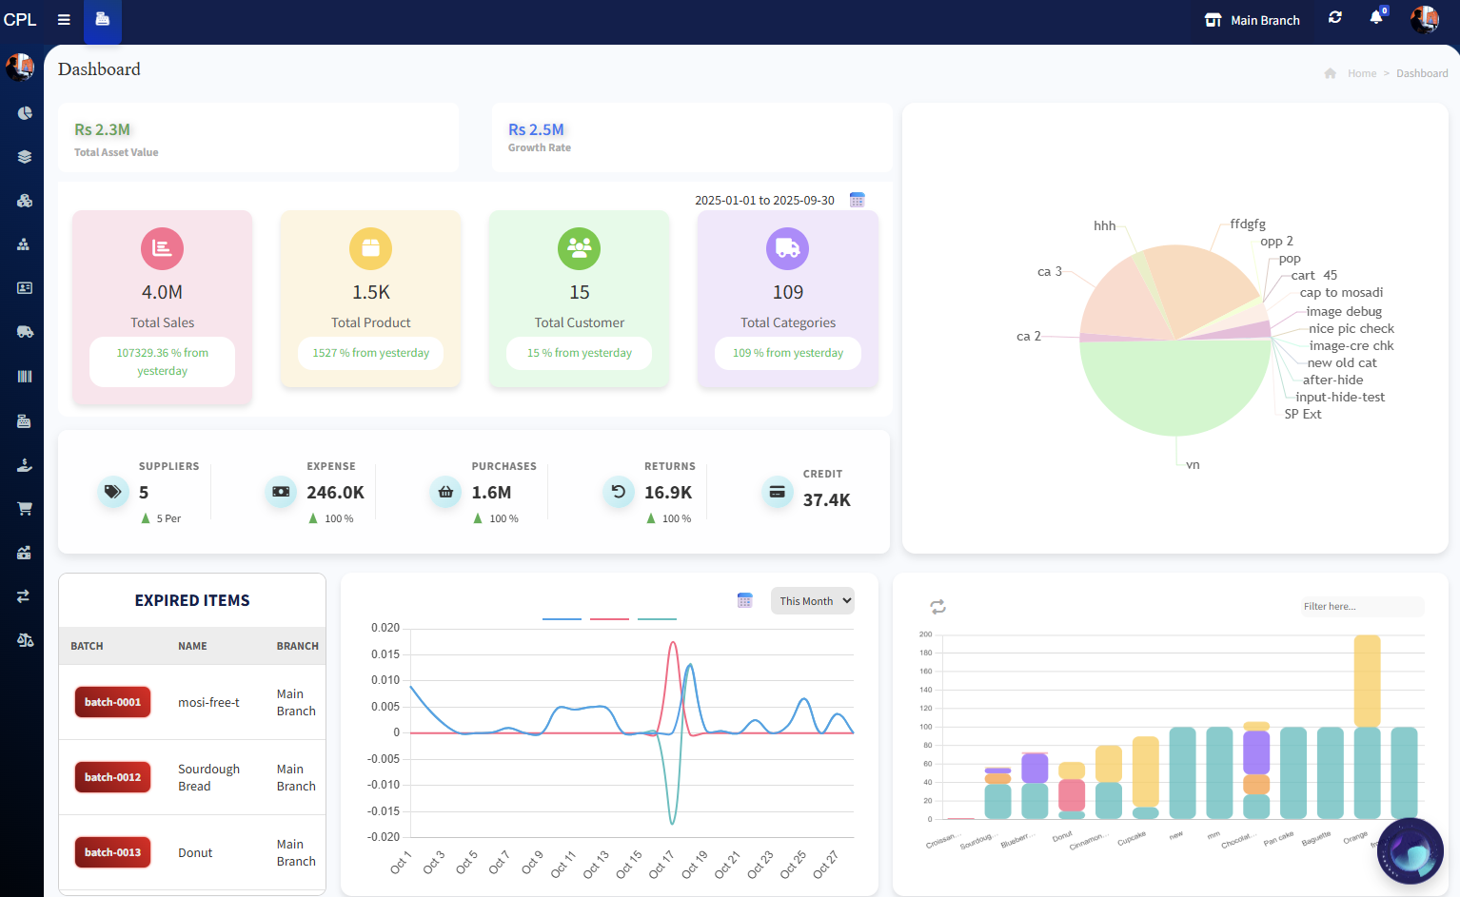Click the Total Sales card
1460x897 pixels.
click(163, 307)
